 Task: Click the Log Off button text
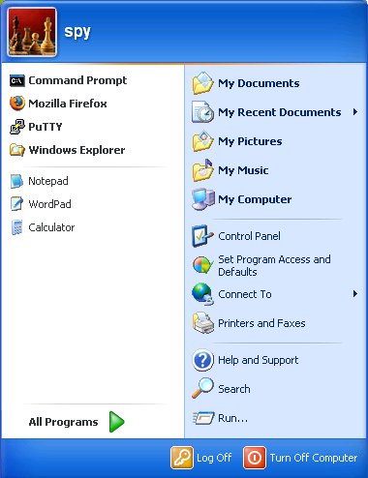pos(214,458)
